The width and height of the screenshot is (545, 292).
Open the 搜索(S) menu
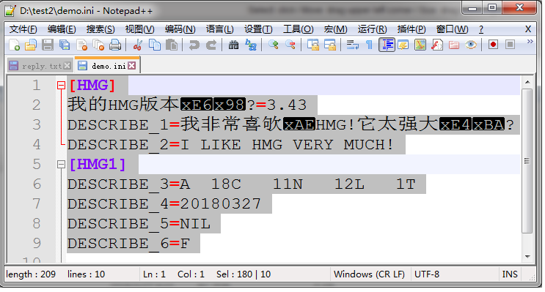click(100, 29)
